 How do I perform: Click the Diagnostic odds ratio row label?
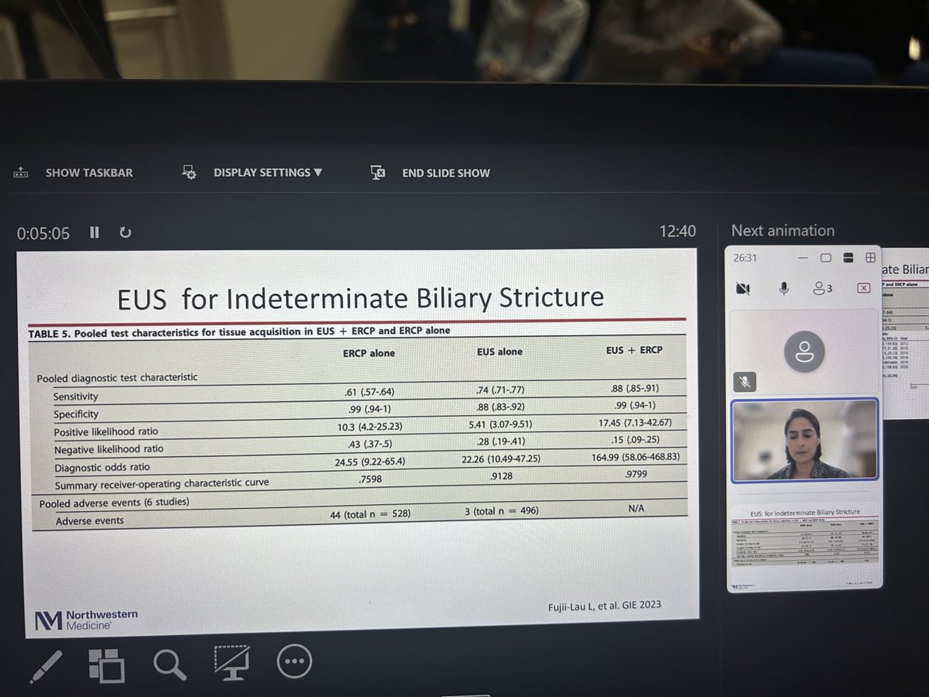pos(102,468)
